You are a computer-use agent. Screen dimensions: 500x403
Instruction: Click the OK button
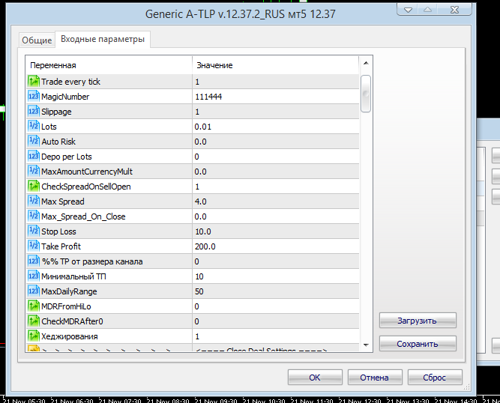point(315,378)
